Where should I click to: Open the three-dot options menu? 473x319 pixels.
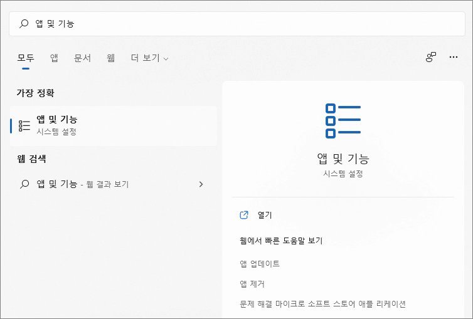pos(454,57)
